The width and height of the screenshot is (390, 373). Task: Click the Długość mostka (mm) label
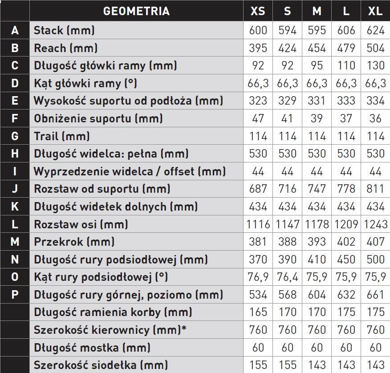coord(92,348)
